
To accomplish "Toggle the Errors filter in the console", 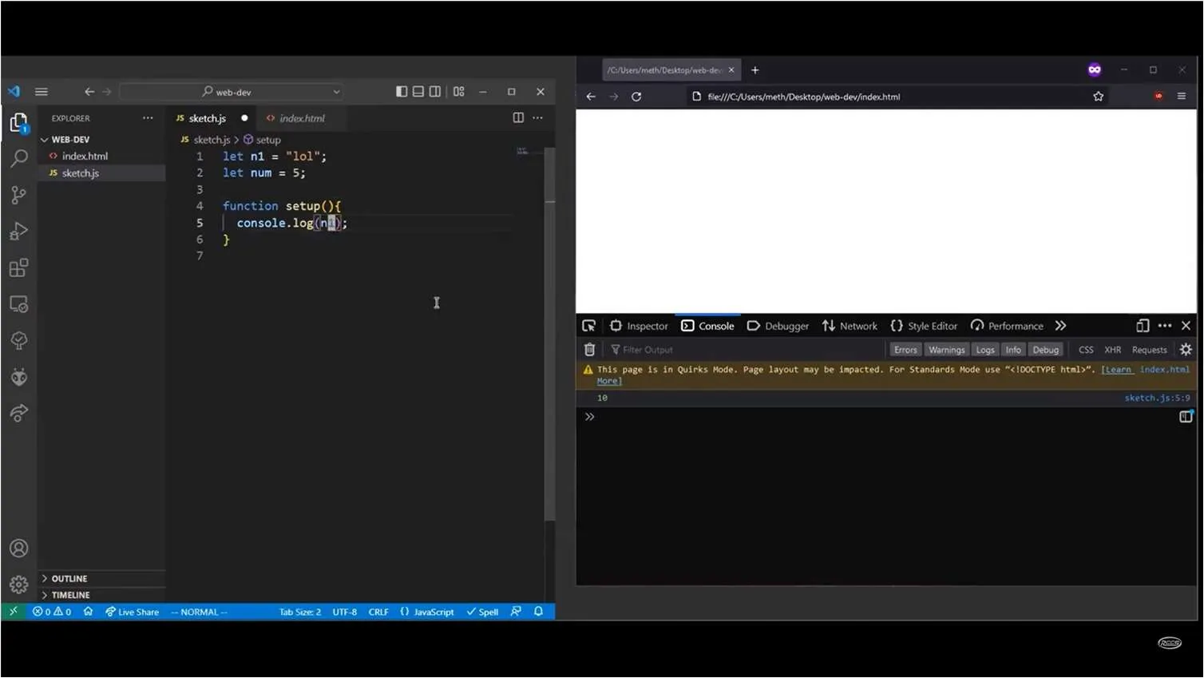I will (x=905, y=349).
